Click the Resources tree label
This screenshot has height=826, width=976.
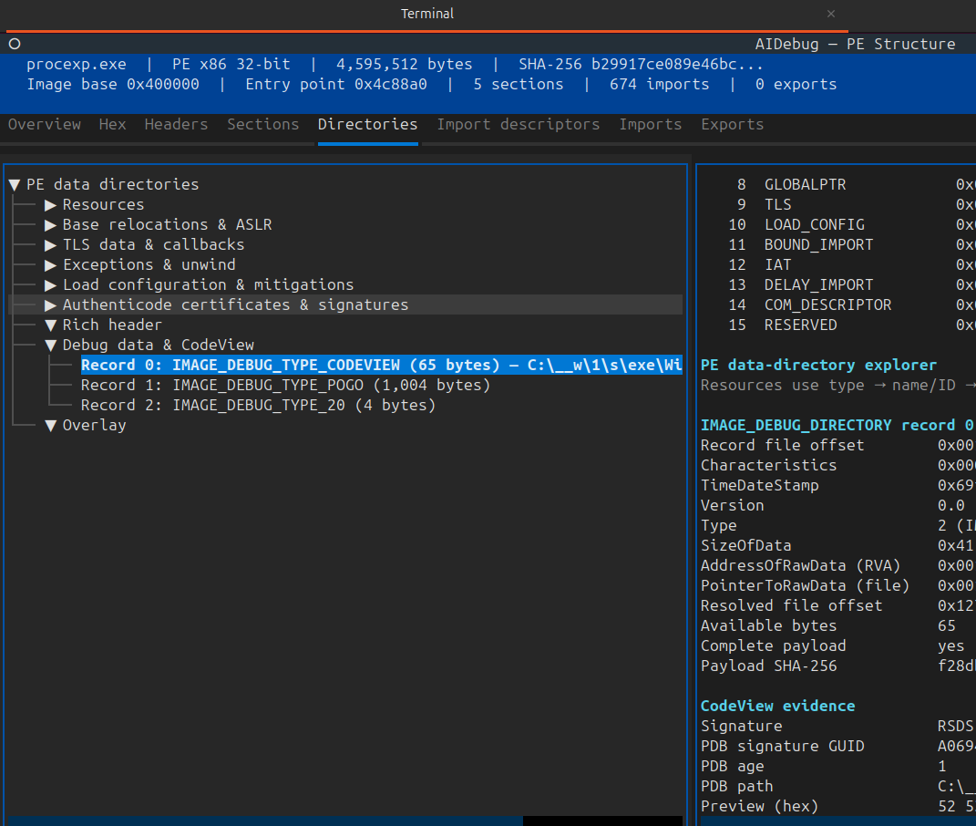(x=103, y=205)
